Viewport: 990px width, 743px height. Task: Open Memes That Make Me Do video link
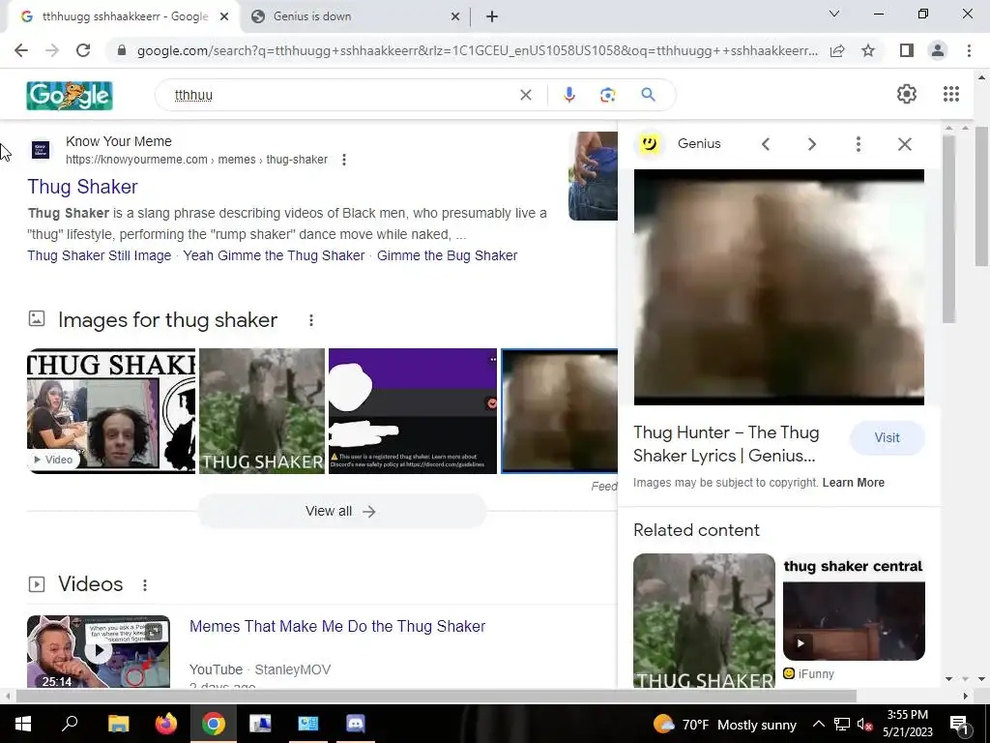(x=337, y=626)
